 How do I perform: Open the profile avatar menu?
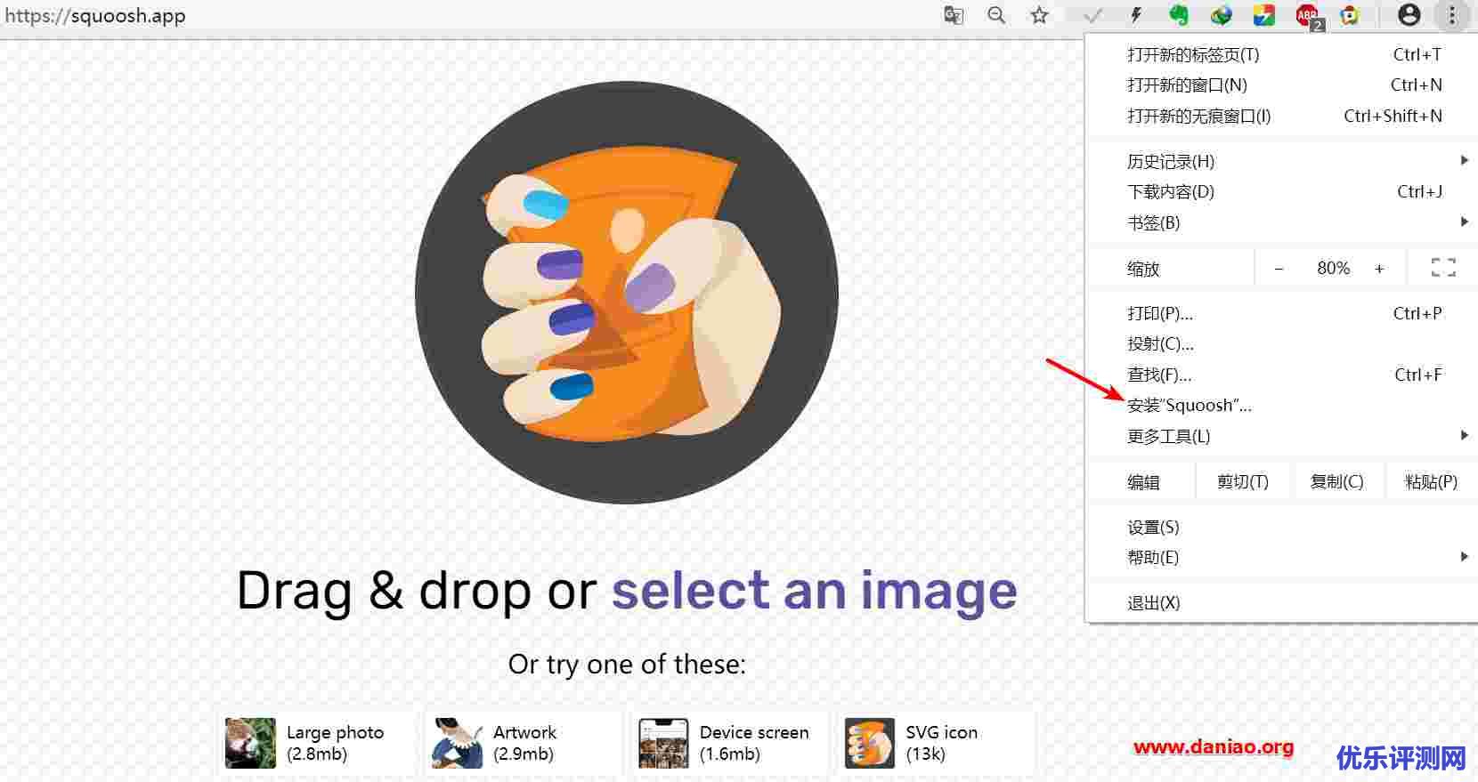point(1409,15)
